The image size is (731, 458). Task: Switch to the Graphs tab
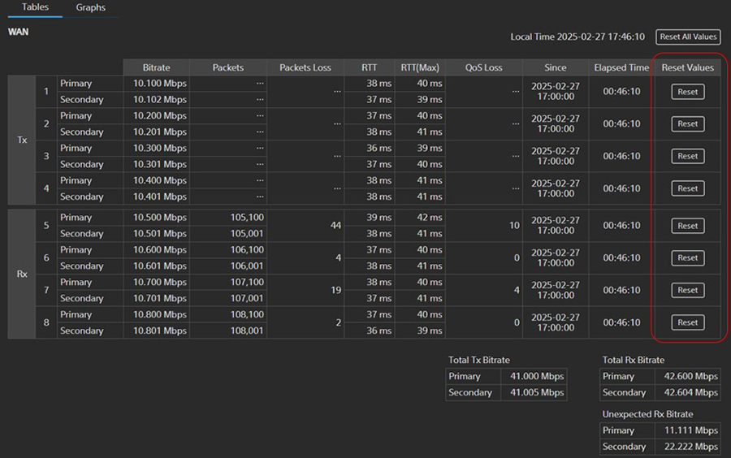tap(90, 8)
